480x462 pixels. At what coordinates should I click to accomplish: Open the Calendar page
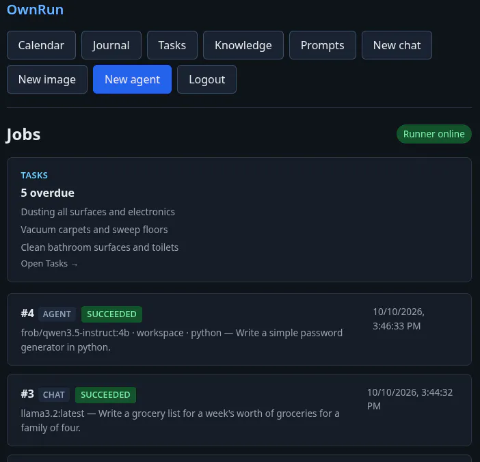41,45
